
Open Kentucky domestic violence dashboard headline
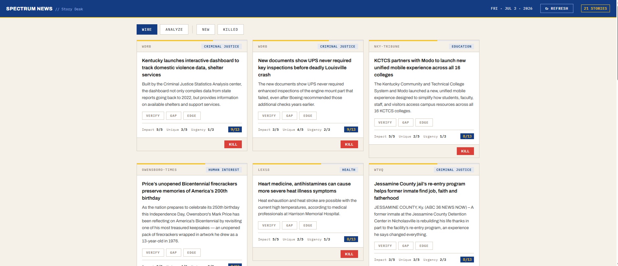click(x=192, y=68)
